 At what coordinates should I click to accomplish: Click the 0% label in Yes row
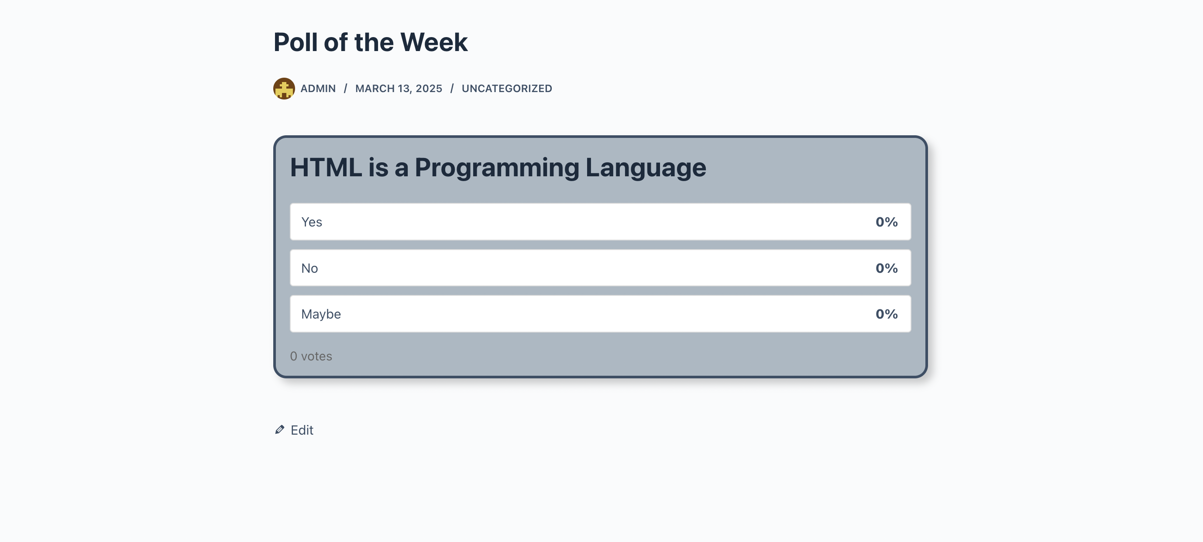(x=887, y=222)
